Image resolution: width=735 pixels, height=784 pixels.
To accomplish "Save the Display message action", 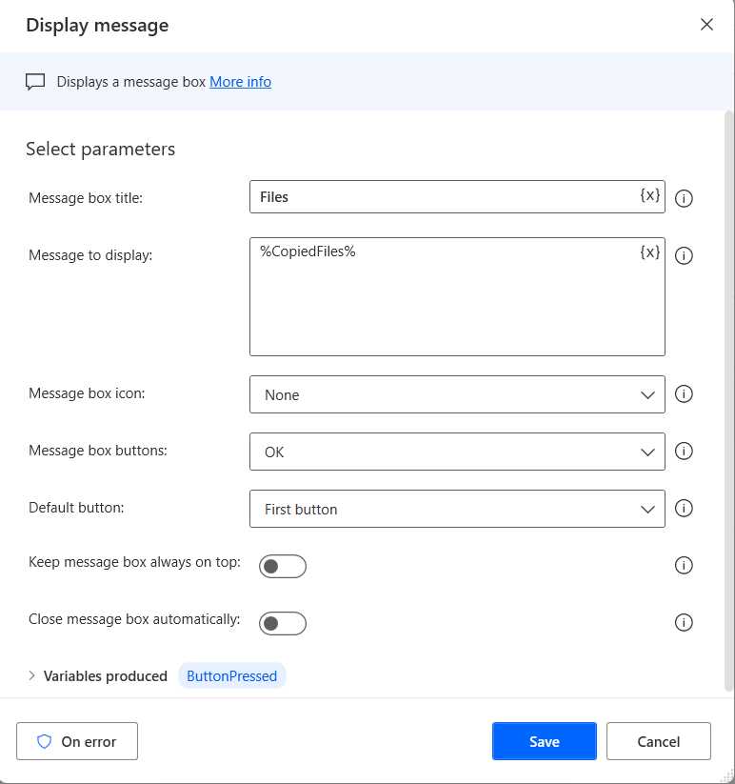I will [x=544, y=740].
